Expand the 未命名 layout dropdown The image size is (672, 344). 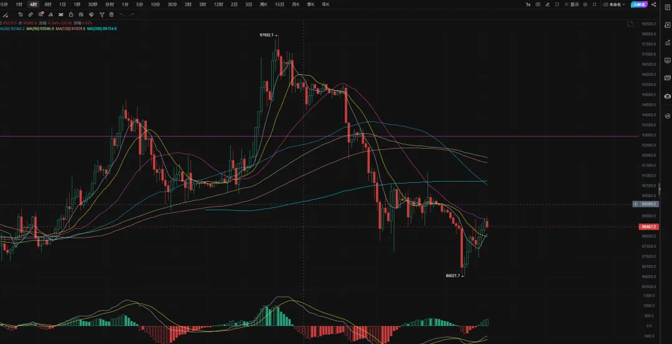[615, 4]
